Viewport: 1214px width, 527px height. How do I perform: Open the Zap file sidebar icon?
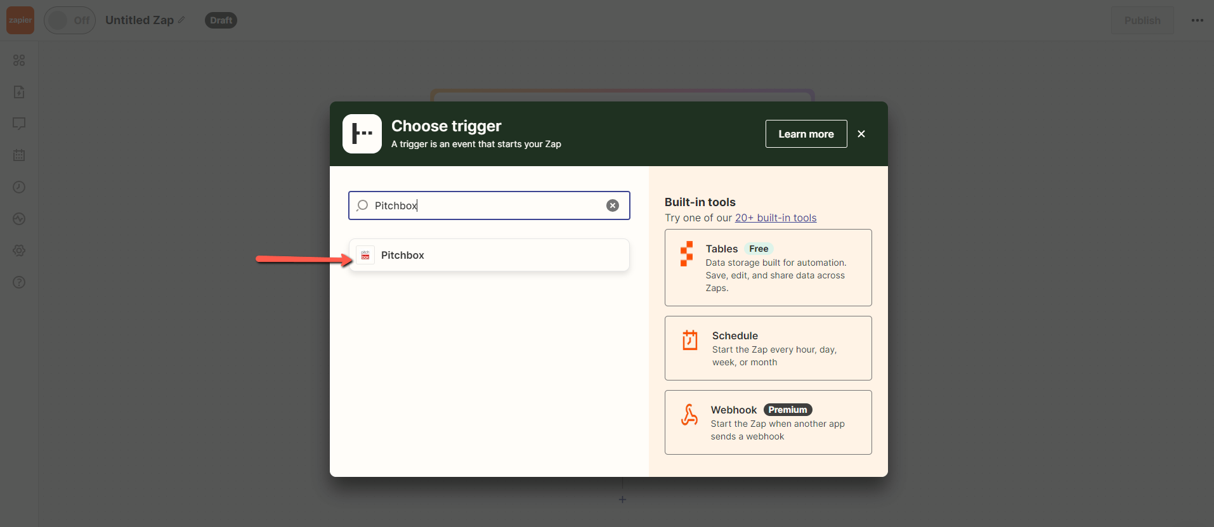click(19, 92)
